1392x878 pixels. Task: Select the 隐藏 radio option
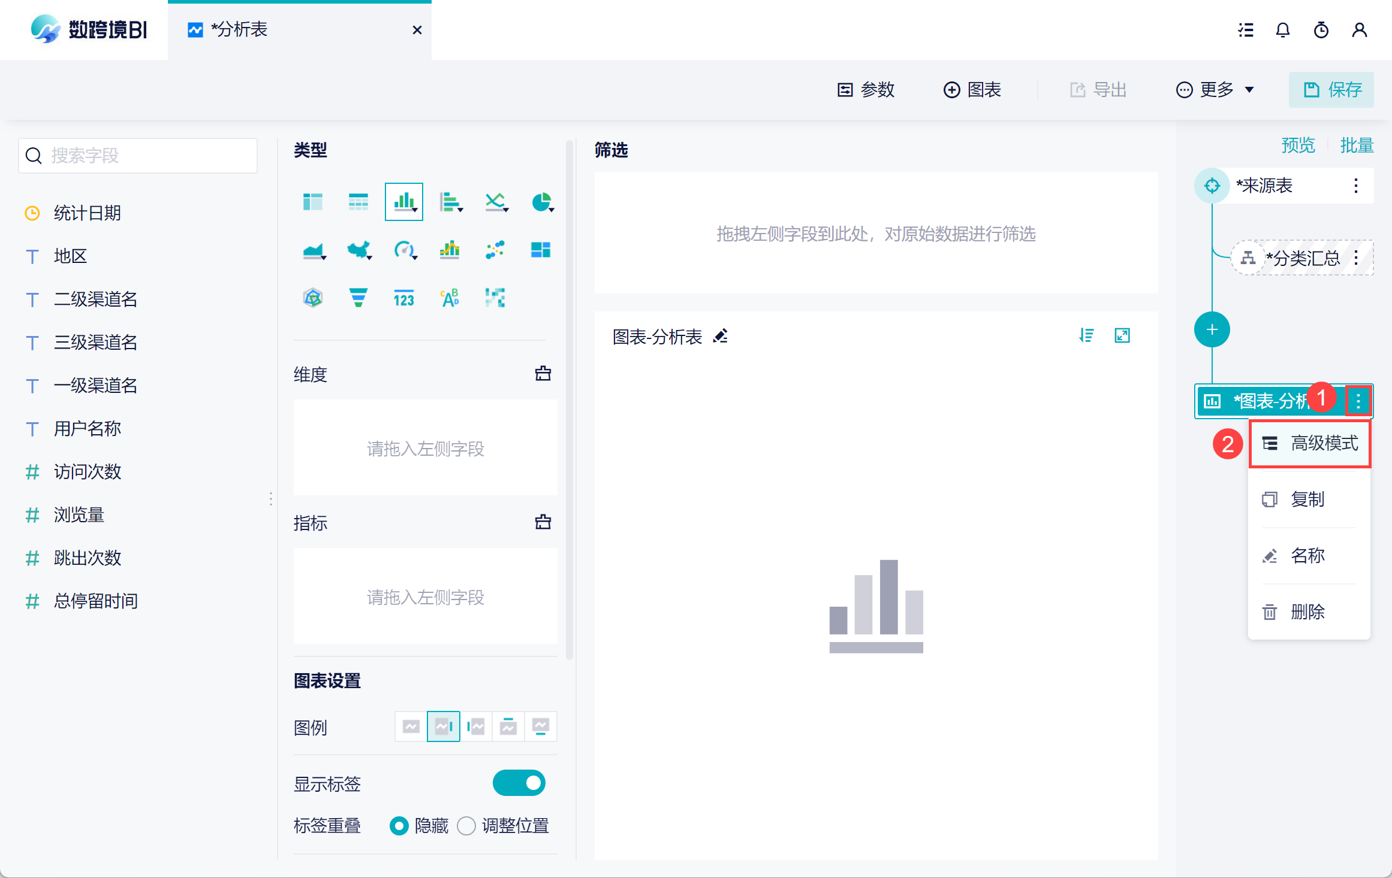pyautogui.click(x=399, y=826)
